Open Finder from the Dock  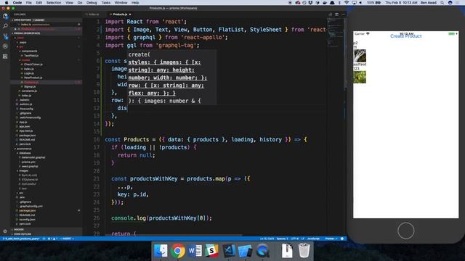point(161,251)
